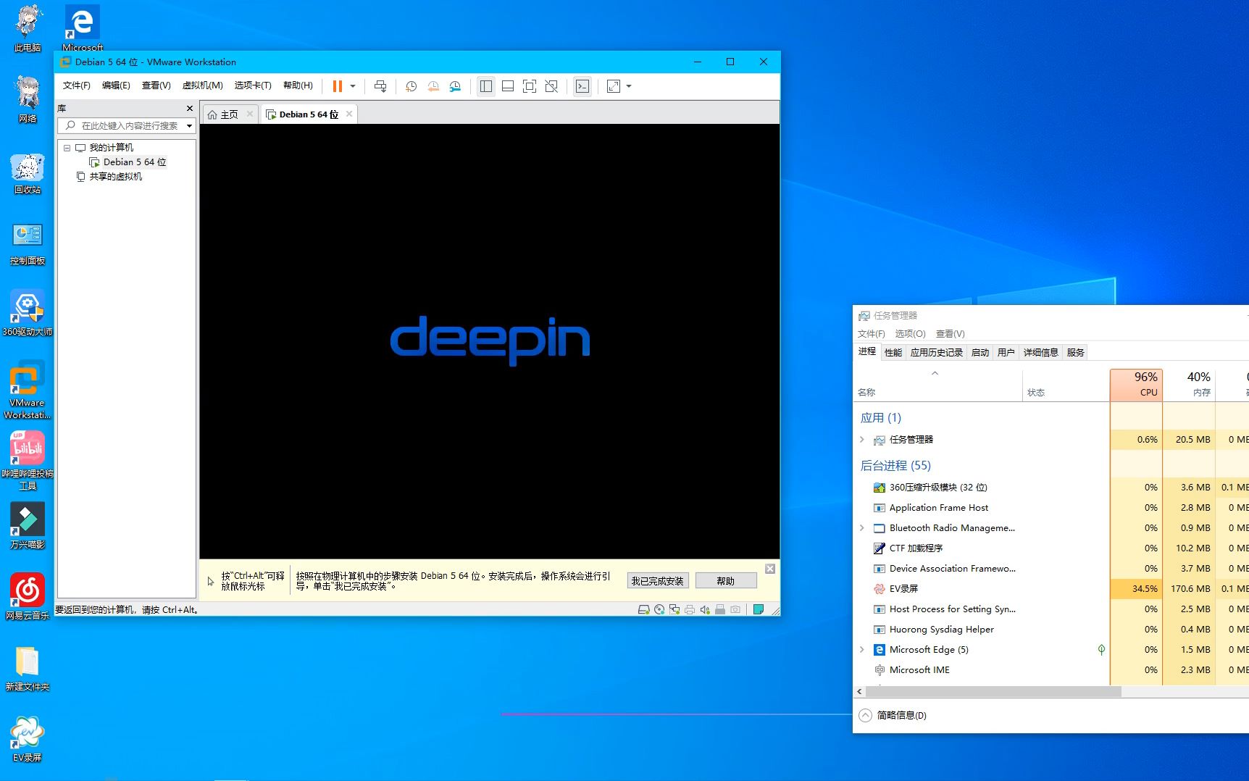Viewport: 1249px width, 781px height.
Task: Expand the 任务管理器 process row
Action: click(x=861, y=440)
